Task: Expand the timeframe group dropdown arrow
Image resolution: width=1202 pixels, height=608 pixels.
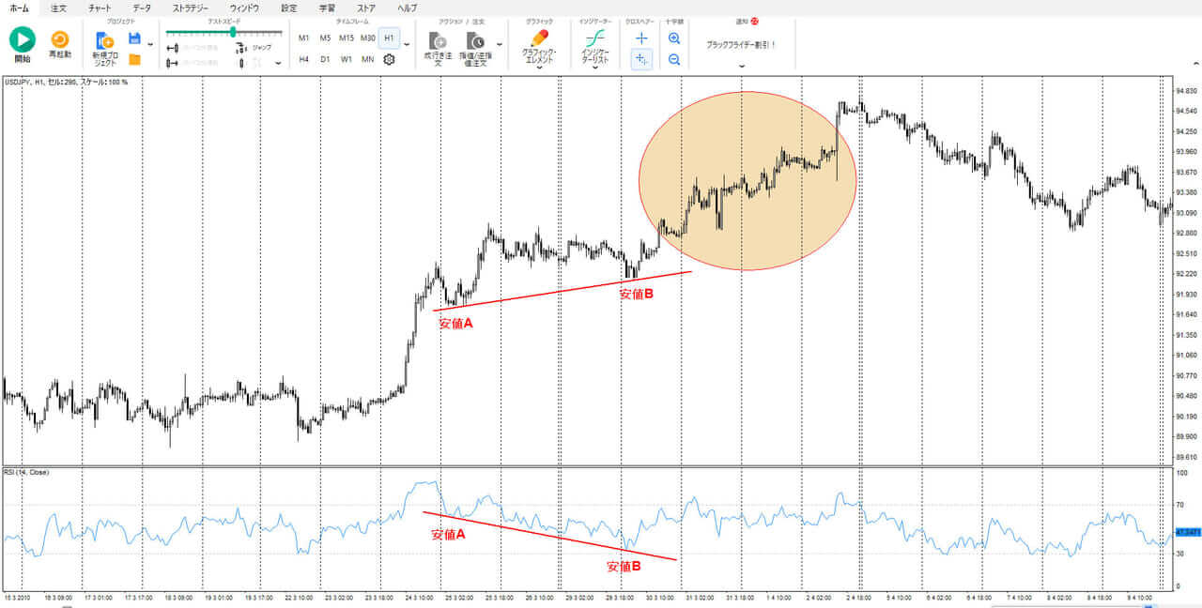Action: 407,44
